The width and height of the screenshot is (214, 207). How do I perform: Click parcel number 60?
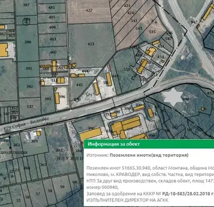click(x=75, y=182)
